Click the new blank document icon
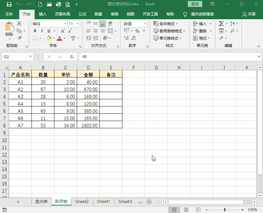263x213 pixels. [40, 4]
